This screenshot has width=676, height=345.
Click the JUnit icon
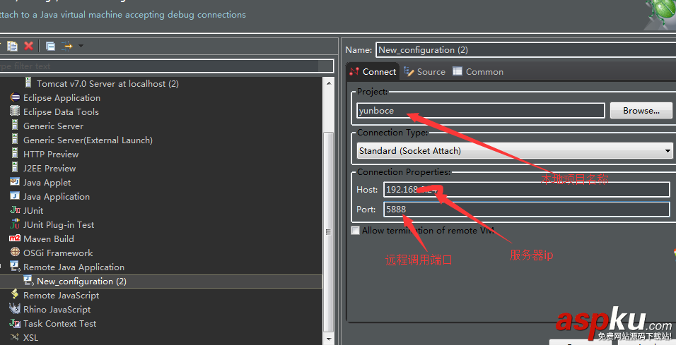pos(15,210)
